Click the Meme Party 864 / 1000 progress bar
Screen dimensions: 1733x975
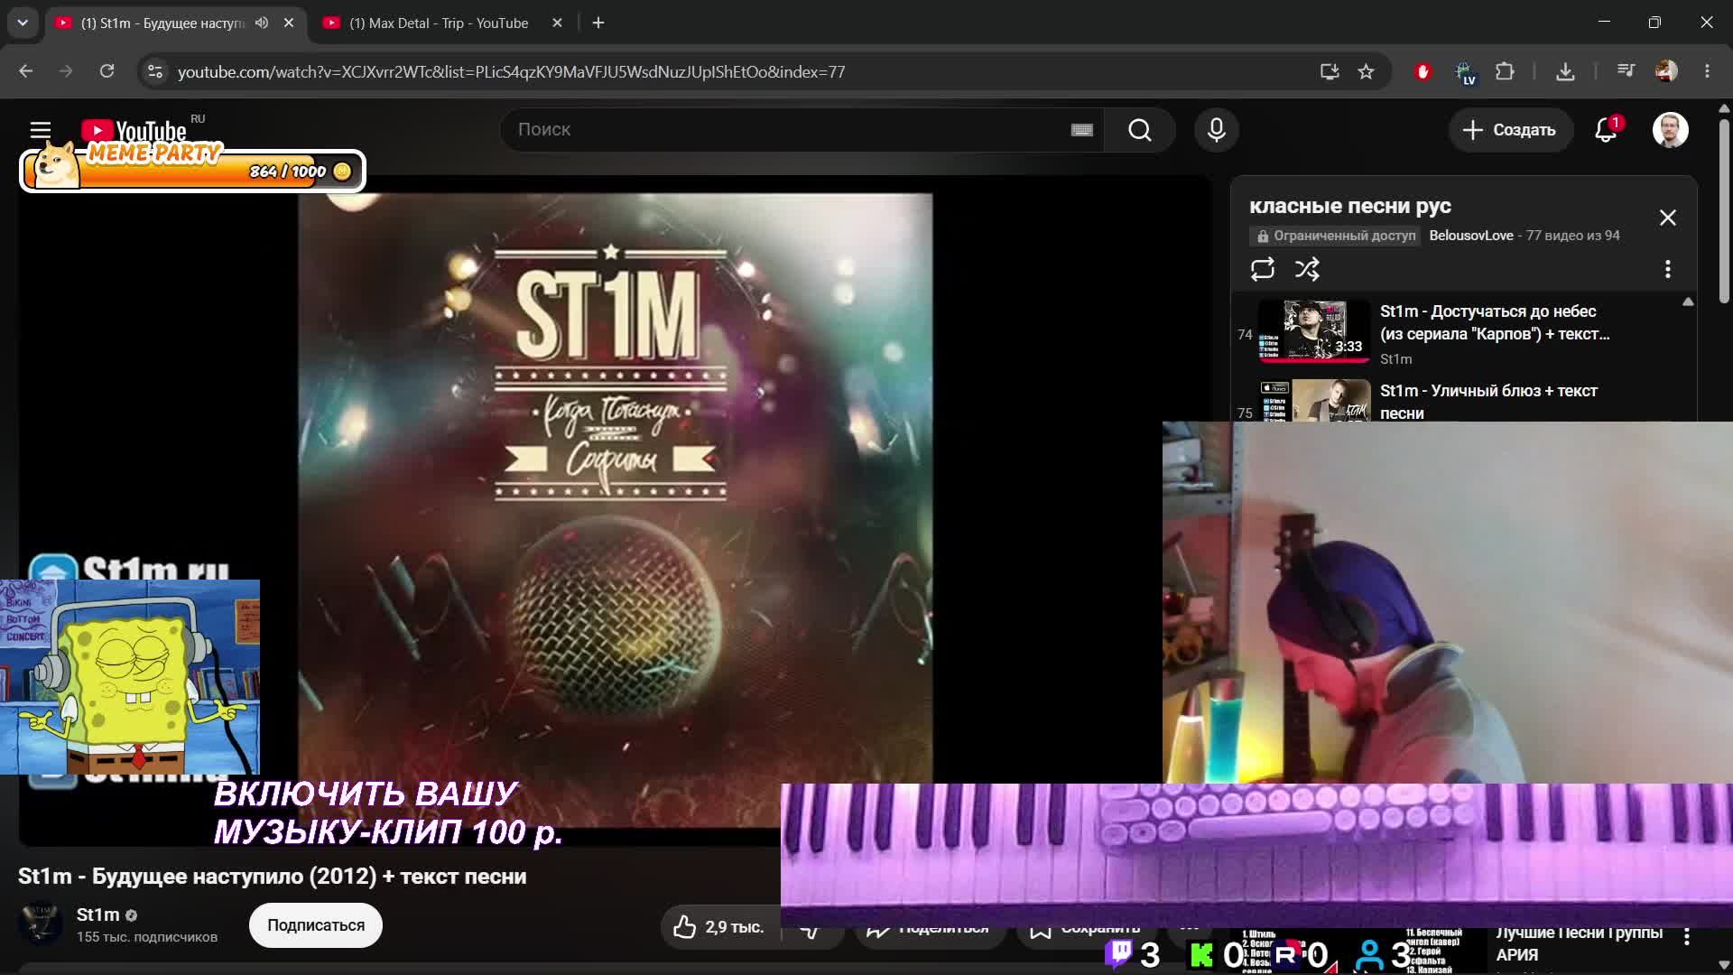click(192, 171)
